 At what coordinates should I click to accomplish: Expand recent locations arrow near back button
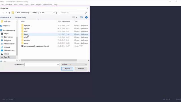coord(7,13)
